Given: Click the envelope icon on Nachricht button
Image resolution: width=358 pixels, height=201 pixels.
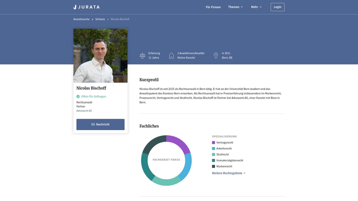Looking at the screenshot, I should click(x=93, y=124).
